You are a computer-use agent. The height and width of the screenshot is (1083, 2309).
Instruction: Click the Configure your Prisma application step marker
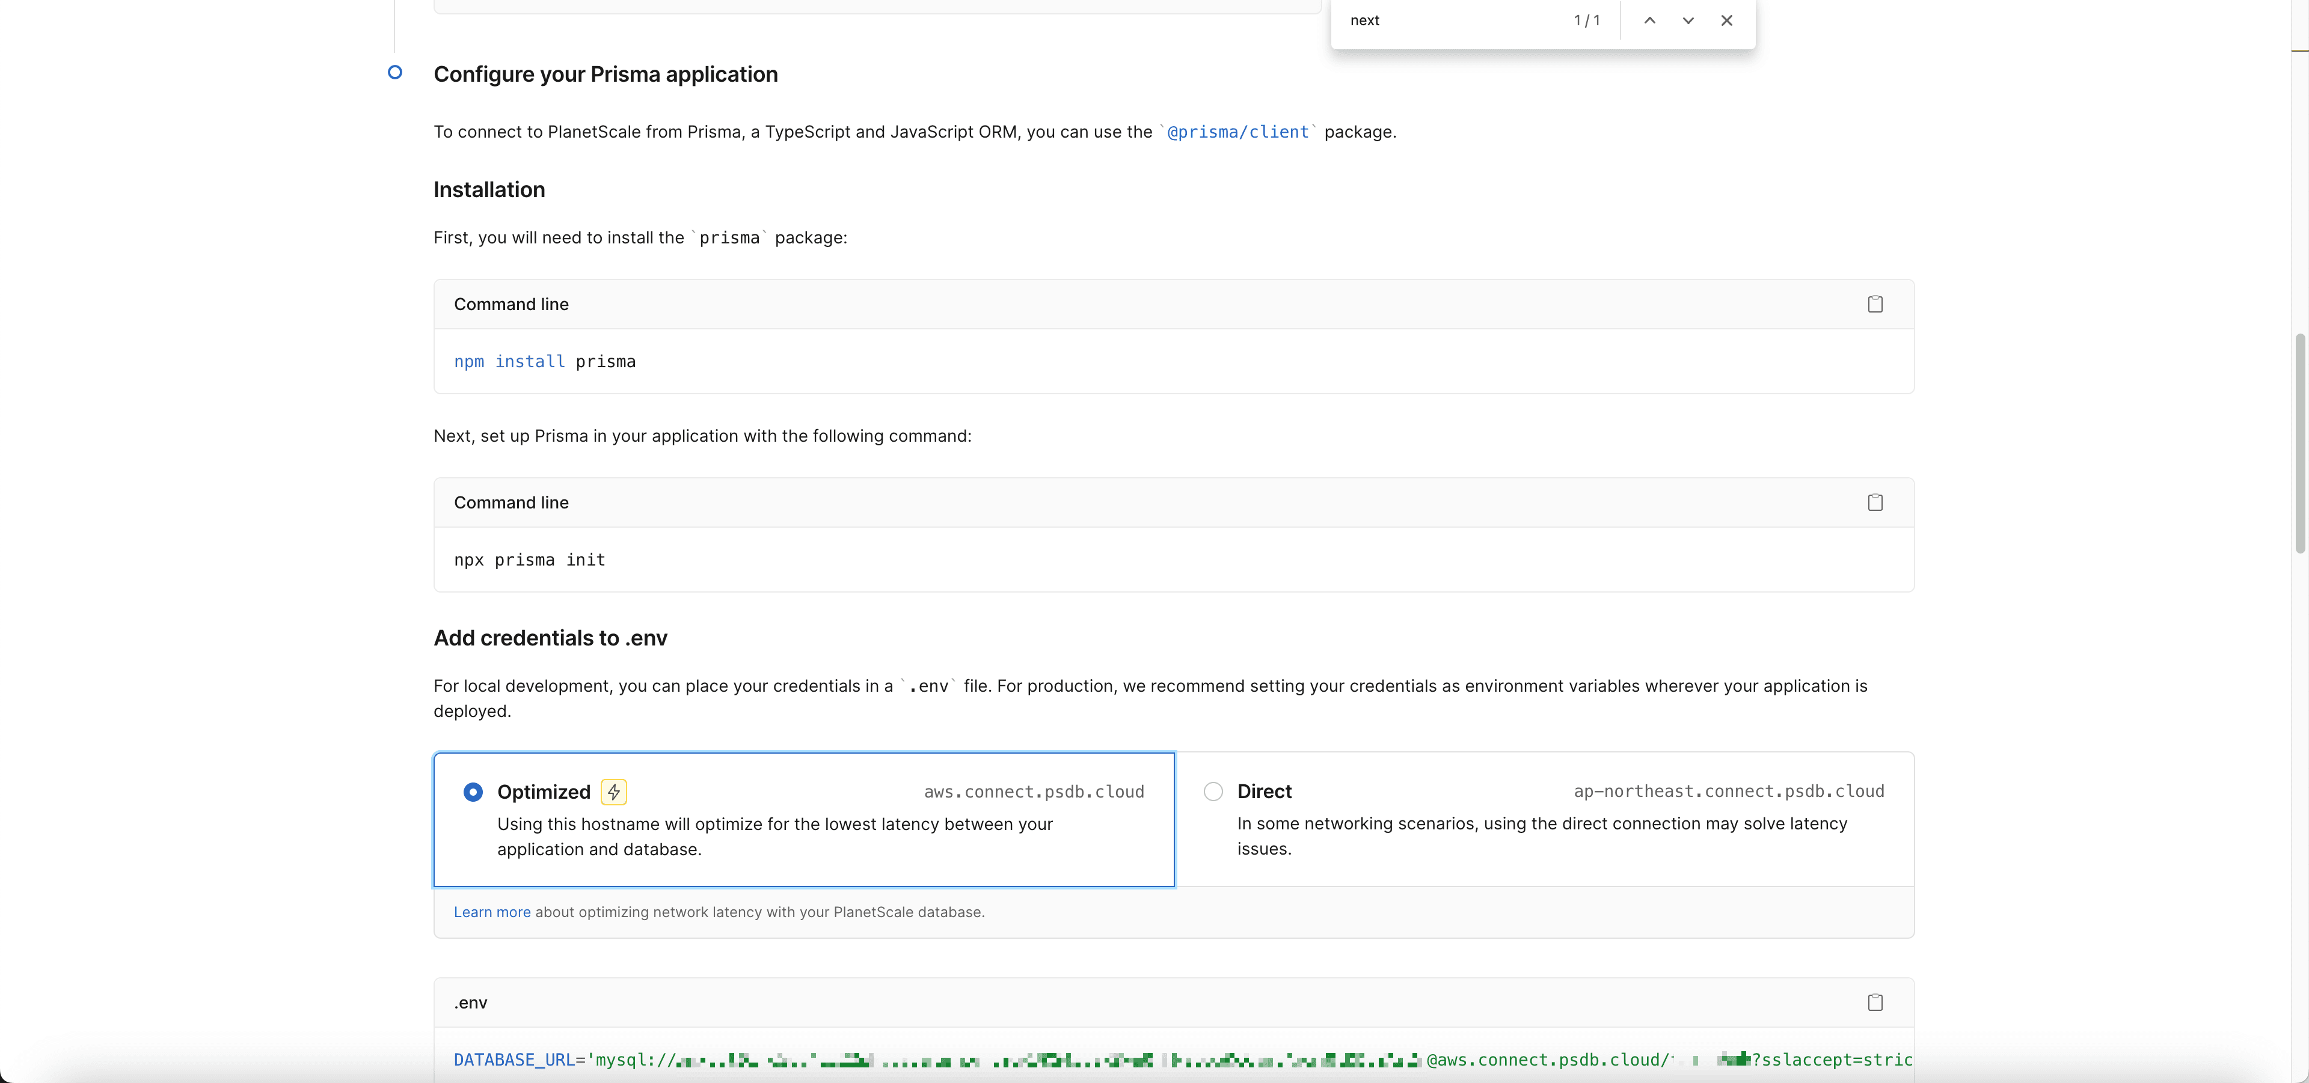pos(395,73)
